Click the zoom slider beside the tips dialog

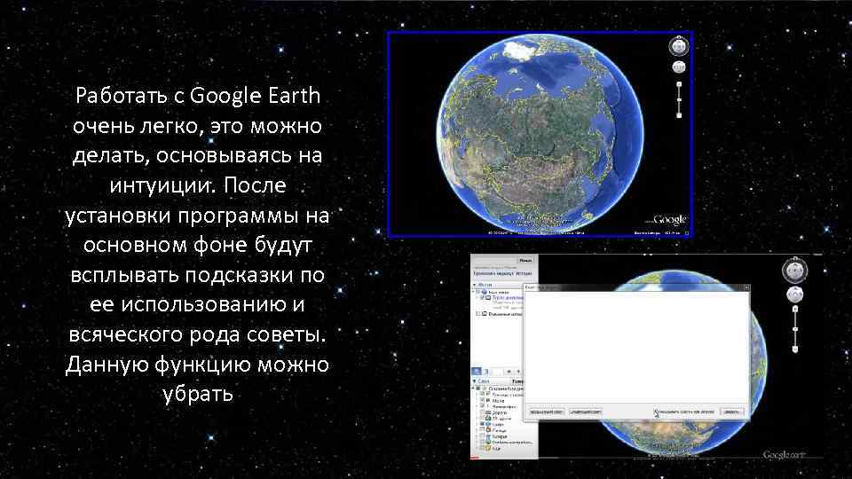tap(795, 329)
